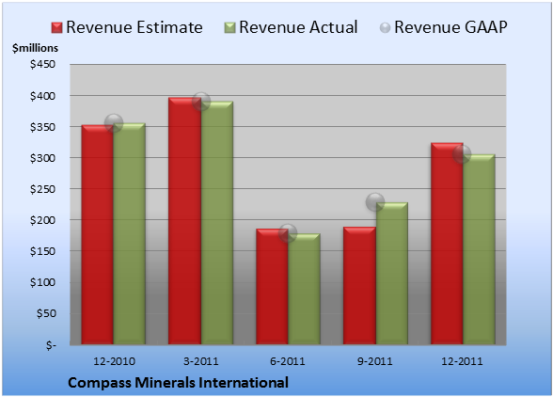Select the green actual bar for 6-2011
Image resolution: width=553 pixels, height=397 pixels.
(304, 289)
